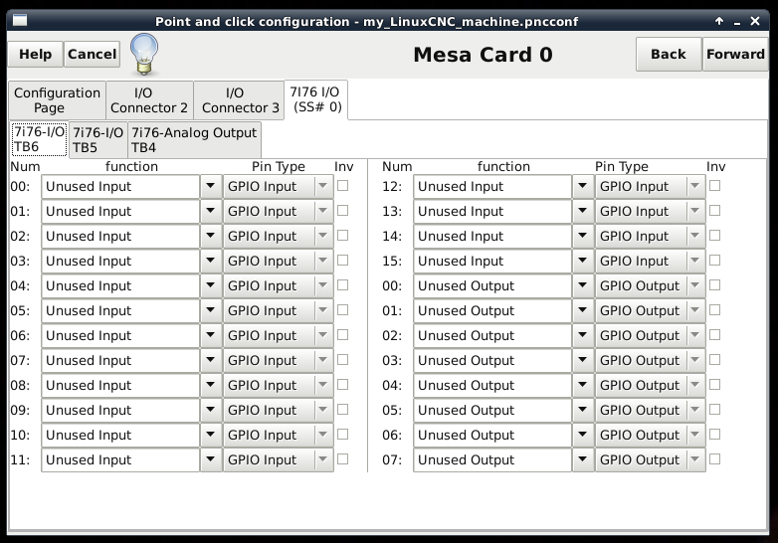
Task: Toggle Inv checkbox for output 02
Action: pos(714,335)
